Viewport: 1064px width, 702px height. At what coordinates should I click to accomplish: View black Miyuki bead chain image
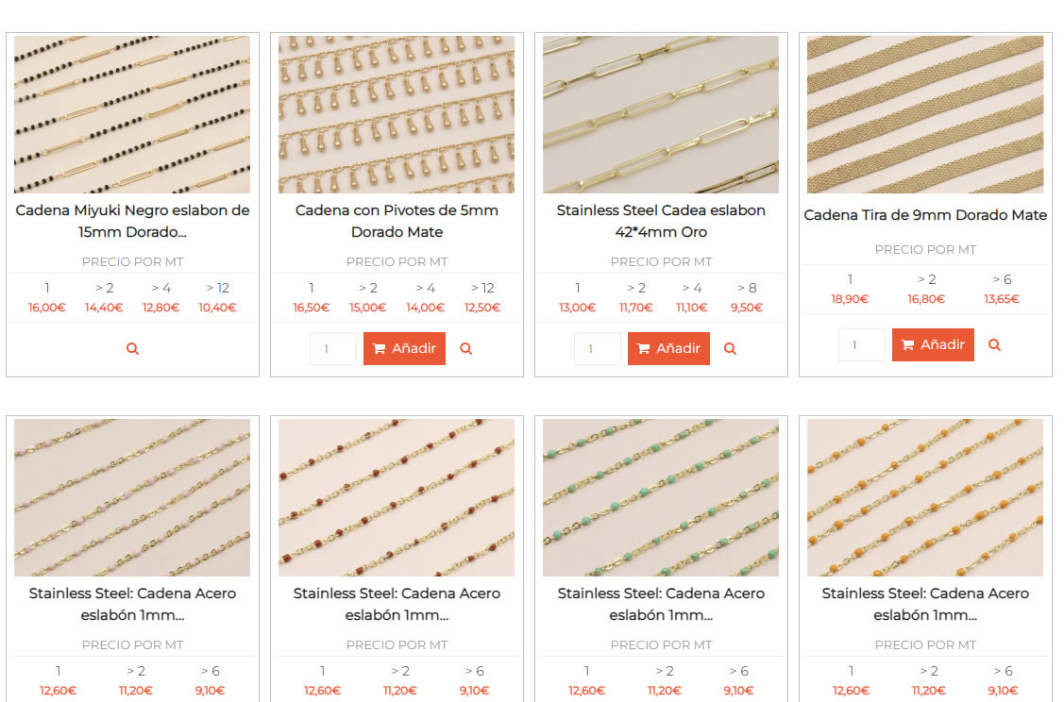pyautogui.click(x=132, y=114)
